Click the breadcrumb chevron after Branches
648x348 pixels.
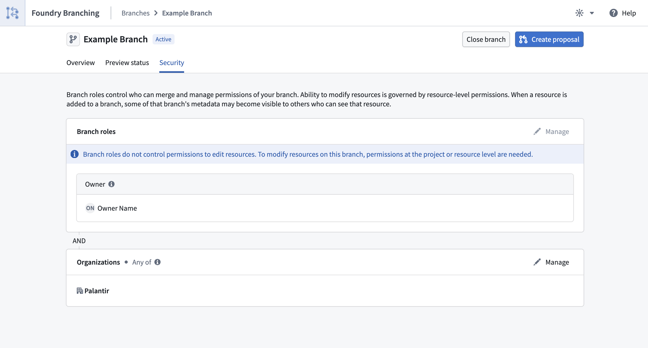click(x=156, y=13)
